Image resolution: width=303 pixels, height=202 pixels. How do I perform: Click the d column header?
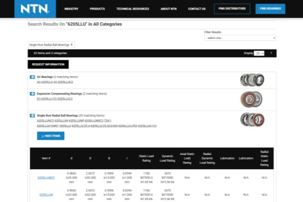71,158
